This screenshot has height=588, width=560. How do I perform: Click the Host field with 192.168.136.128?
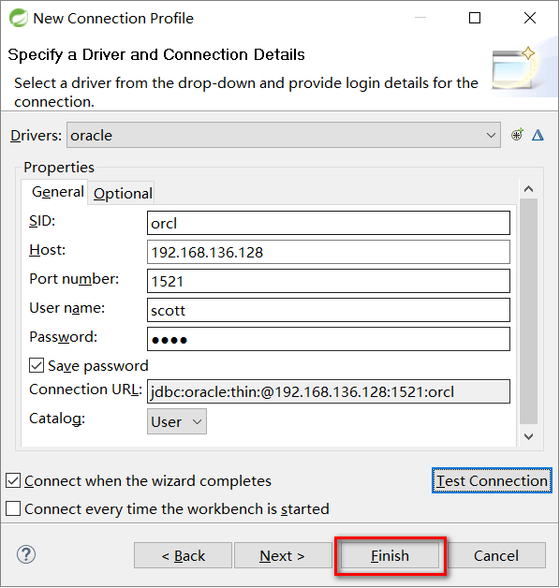(x=329, y=252)
